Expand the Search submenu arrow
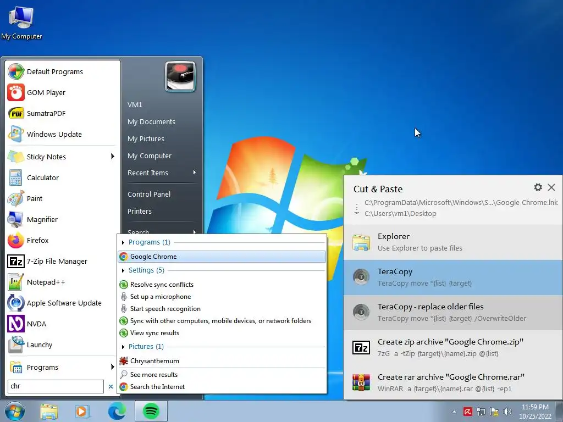 (195, 232)
